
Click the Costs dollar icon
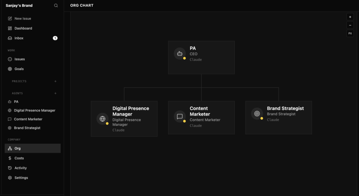(10, 158)
